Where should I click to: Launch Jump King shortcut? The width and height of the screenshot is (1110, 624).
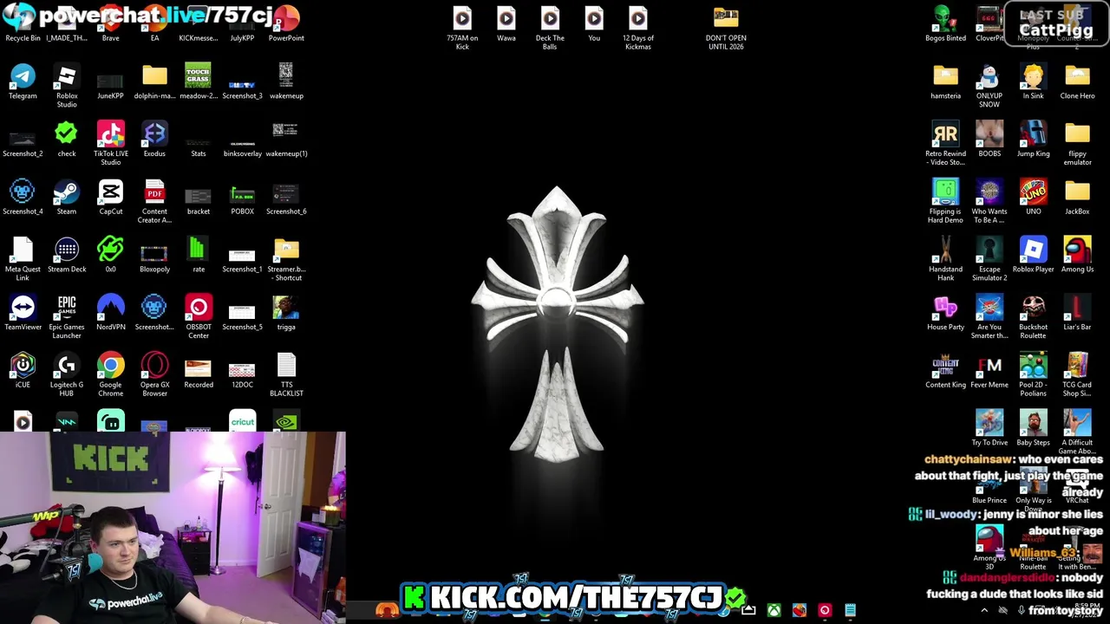point(1033,140)
